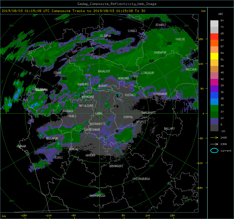Click the YADGIR city label

(x=180, y=39)
